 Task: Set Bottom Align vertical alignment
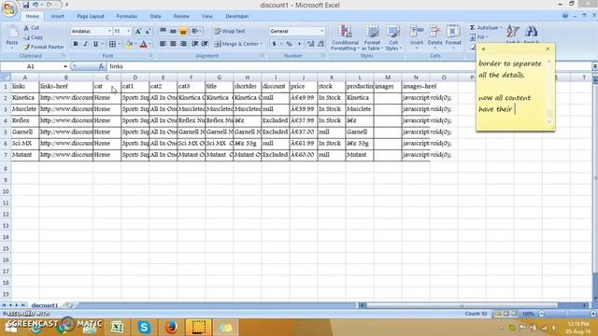tap(183, 31)
